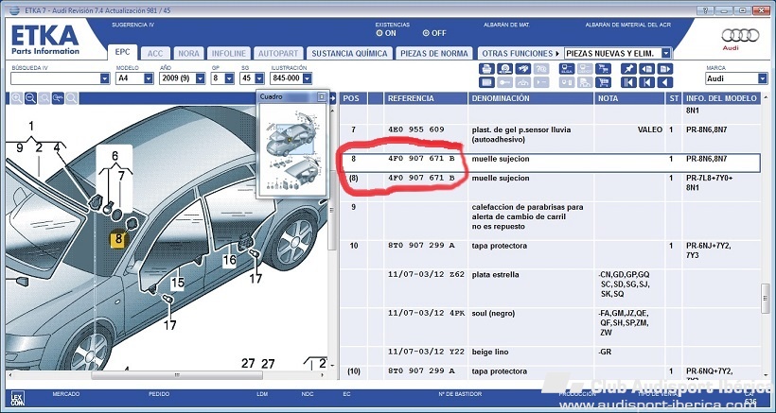776x413 pixels.
Task: Click the blue monitor ELSA icon
Action: pyautogui.click(x=567, y=69)
